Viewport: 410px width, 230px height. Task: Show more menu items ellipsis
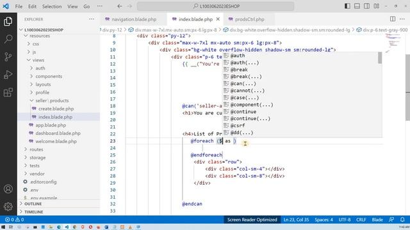point(100,6)
